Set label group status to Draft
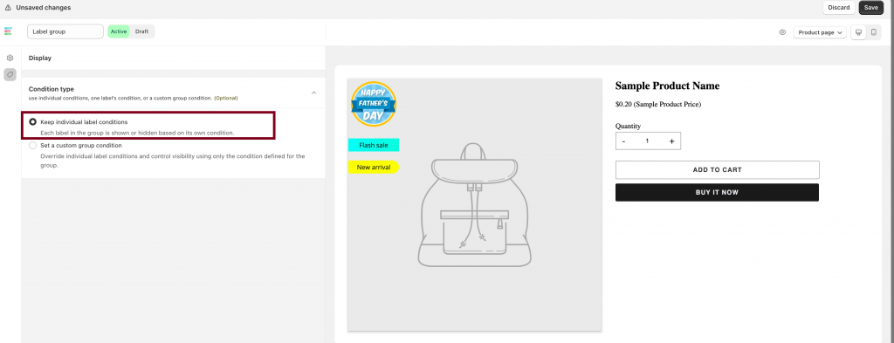This screenshot has width=894, height=343. pyautogui.click(x=142, y=31)
